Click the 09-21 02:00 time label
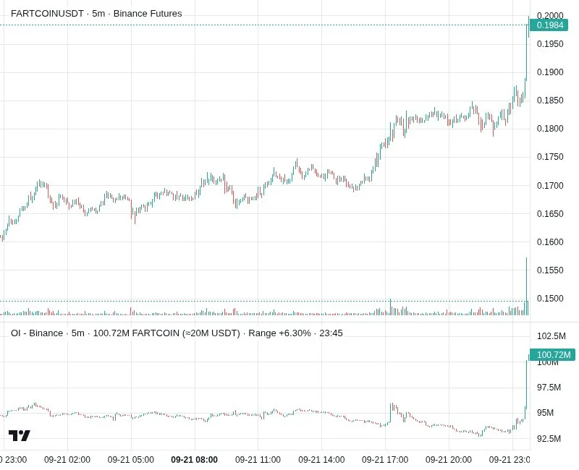Viewport: 579px width, 470px height. [67, 460]
